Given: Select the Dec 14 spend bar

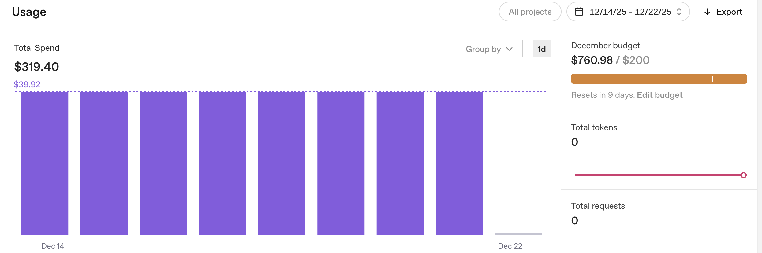Looking at the screenshot, I should [x=45, y=163].
